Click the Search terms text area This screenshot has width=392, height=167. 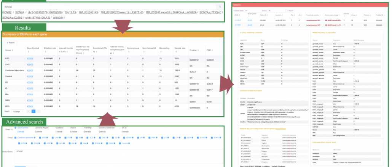coord(119,156)
